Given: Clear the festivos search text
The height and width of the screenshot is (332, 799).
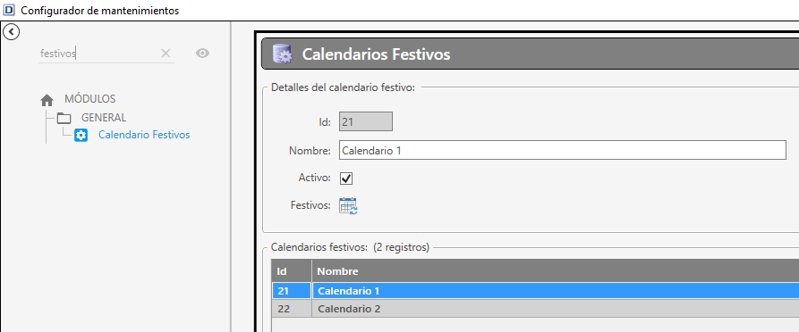Looking at the screenshot, I should [x=166, y=54].
